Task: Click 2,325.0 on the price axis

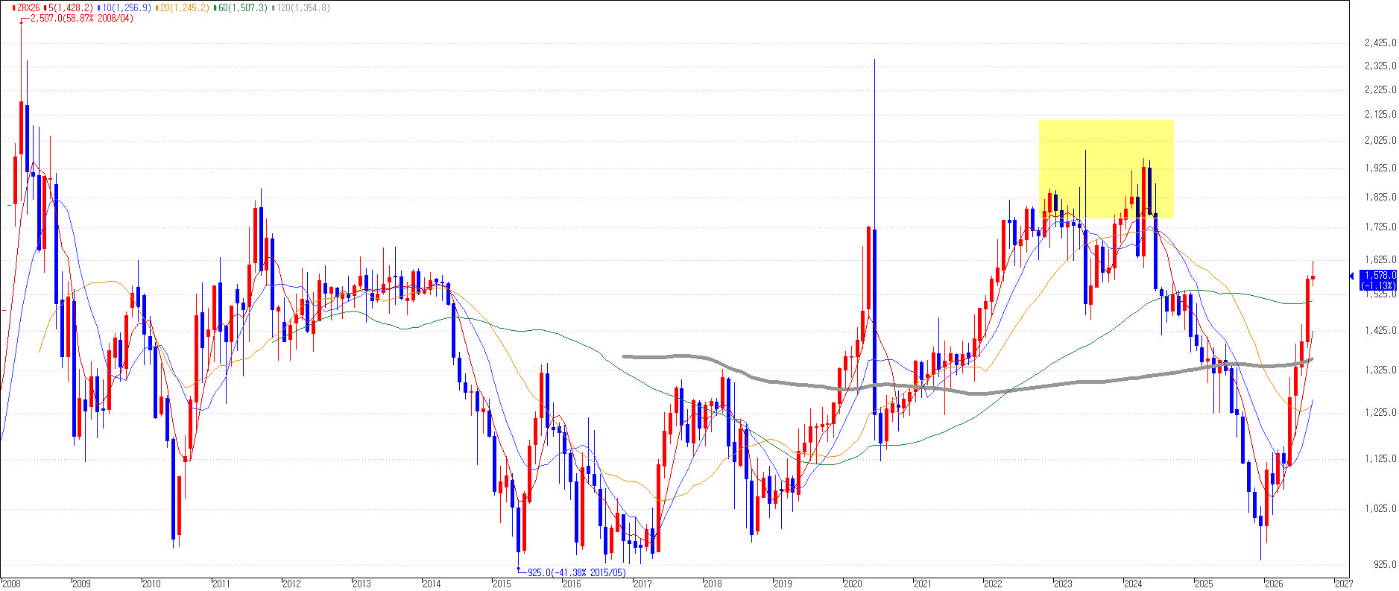Action: (x=1380, y=66)
